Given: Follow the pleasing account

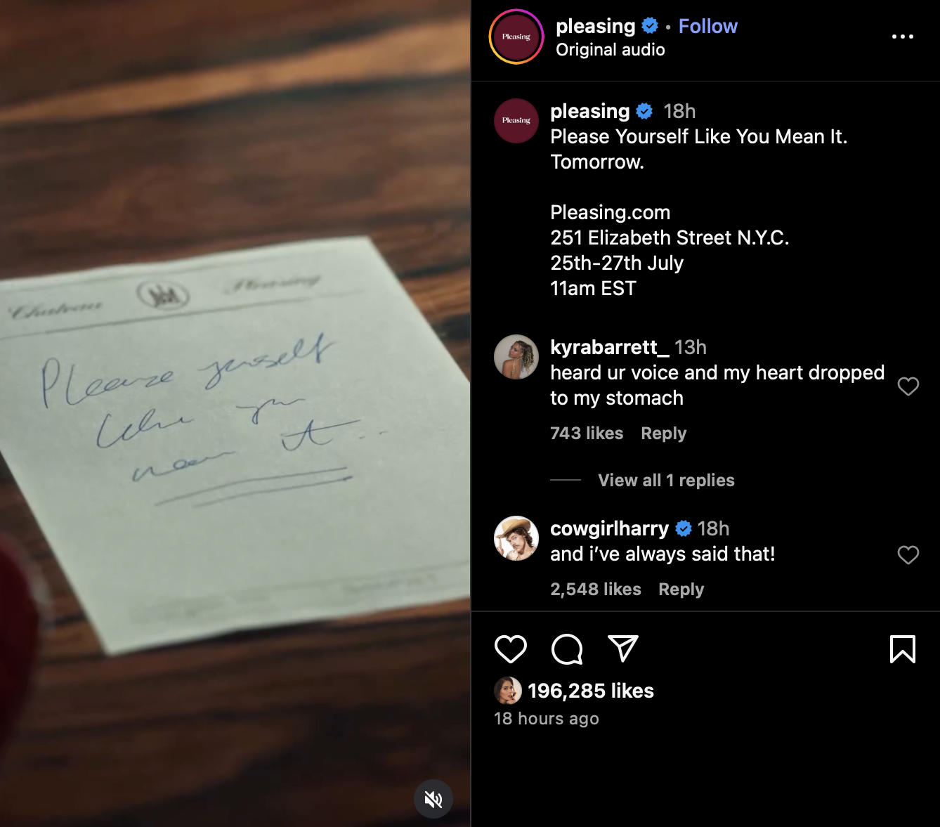Looking at the screenshot, I should 707,26.
